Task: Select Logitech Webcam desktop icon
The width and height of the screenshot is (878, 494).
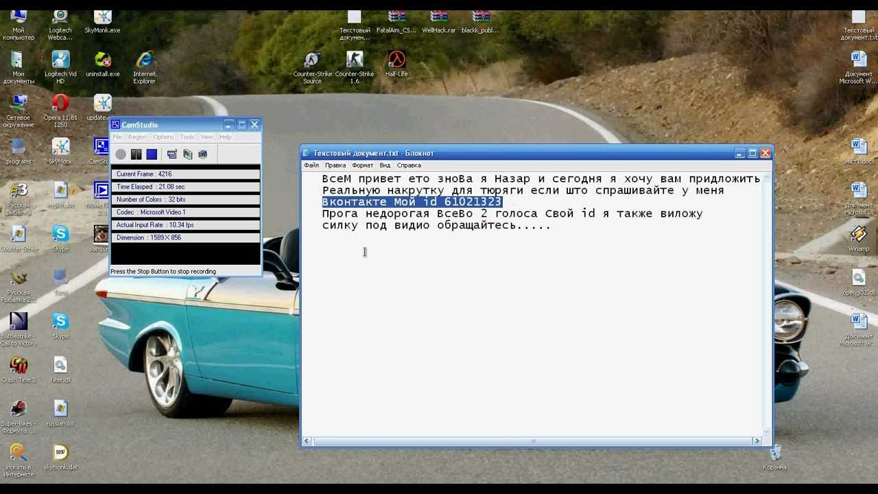Action: (x=60, y=25)
